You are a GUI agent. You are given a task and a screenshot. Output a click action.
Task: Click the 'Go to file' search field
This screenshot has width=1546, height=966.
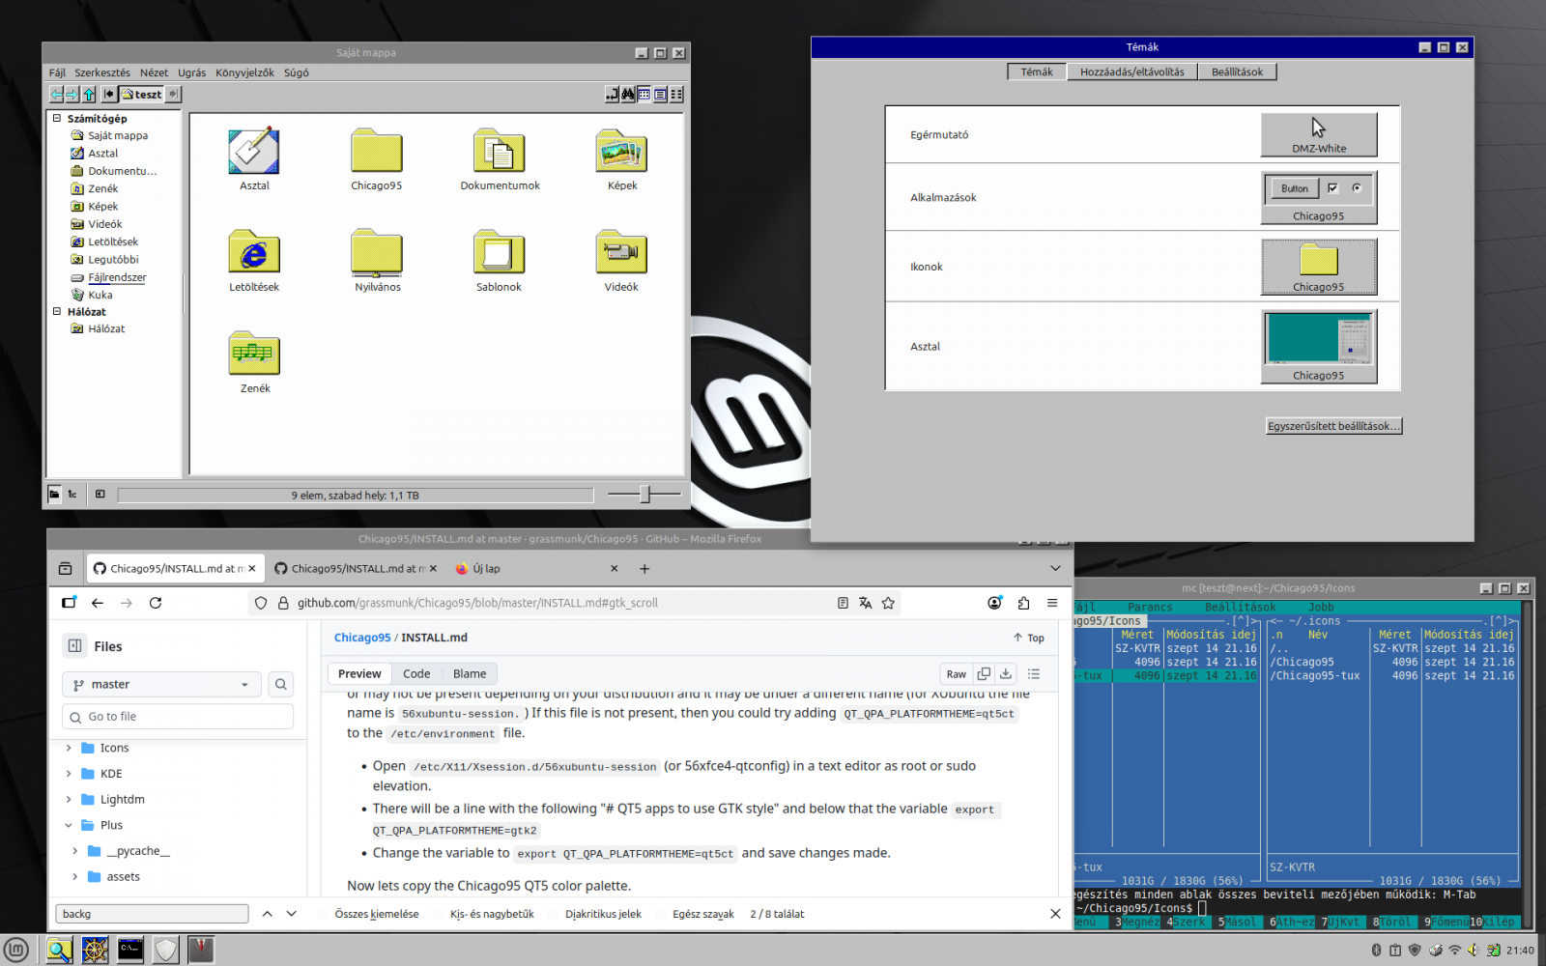[x=178, y=717]
